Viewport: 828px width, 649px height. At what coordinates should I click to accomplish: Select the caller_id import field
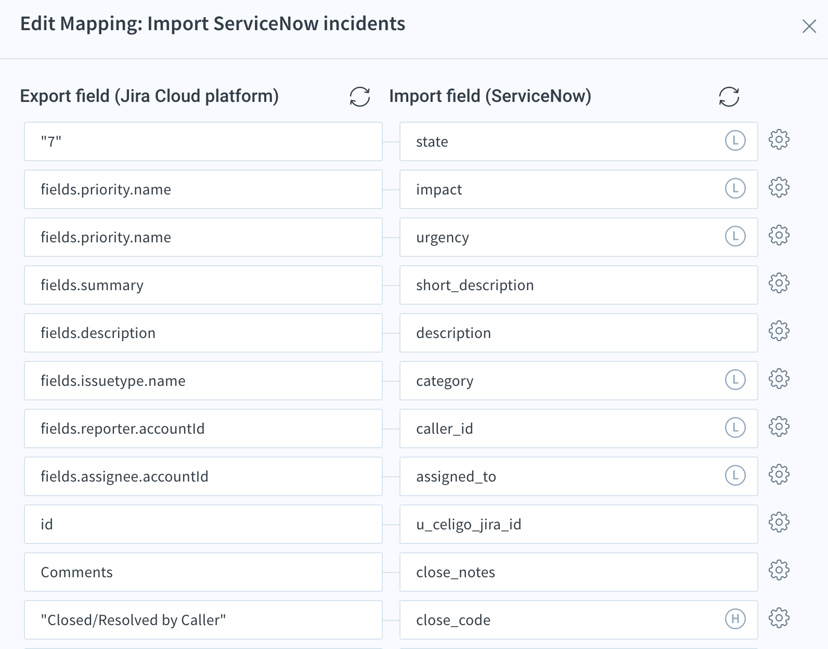pos(579,429)
